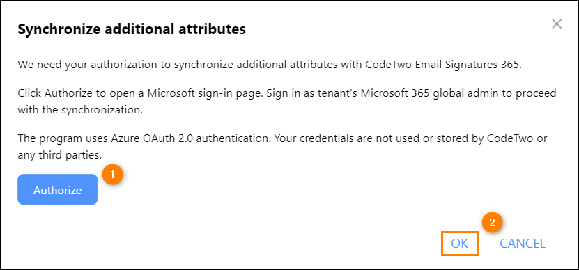
Task: Click the 'with the synchronization.' line
Action: coord(80,110)
